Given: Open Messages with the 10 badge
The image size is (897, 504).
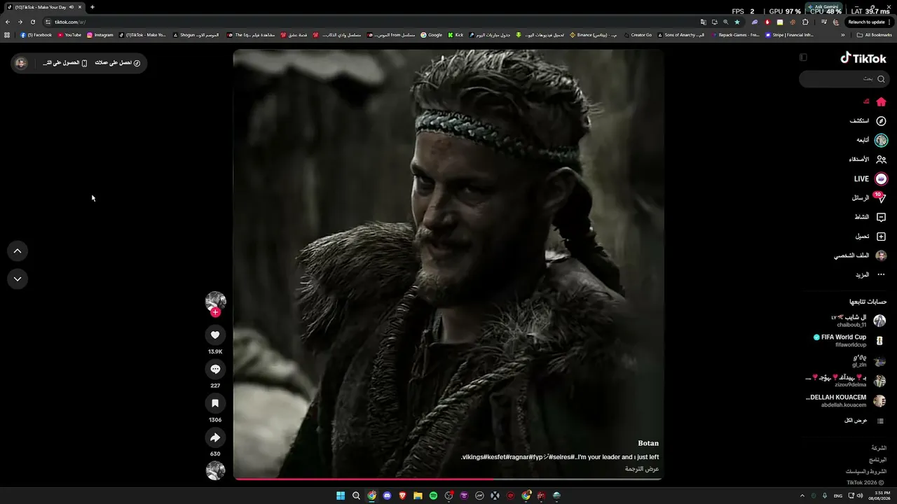Looking at the screenshot, I should tap(870, 198).
